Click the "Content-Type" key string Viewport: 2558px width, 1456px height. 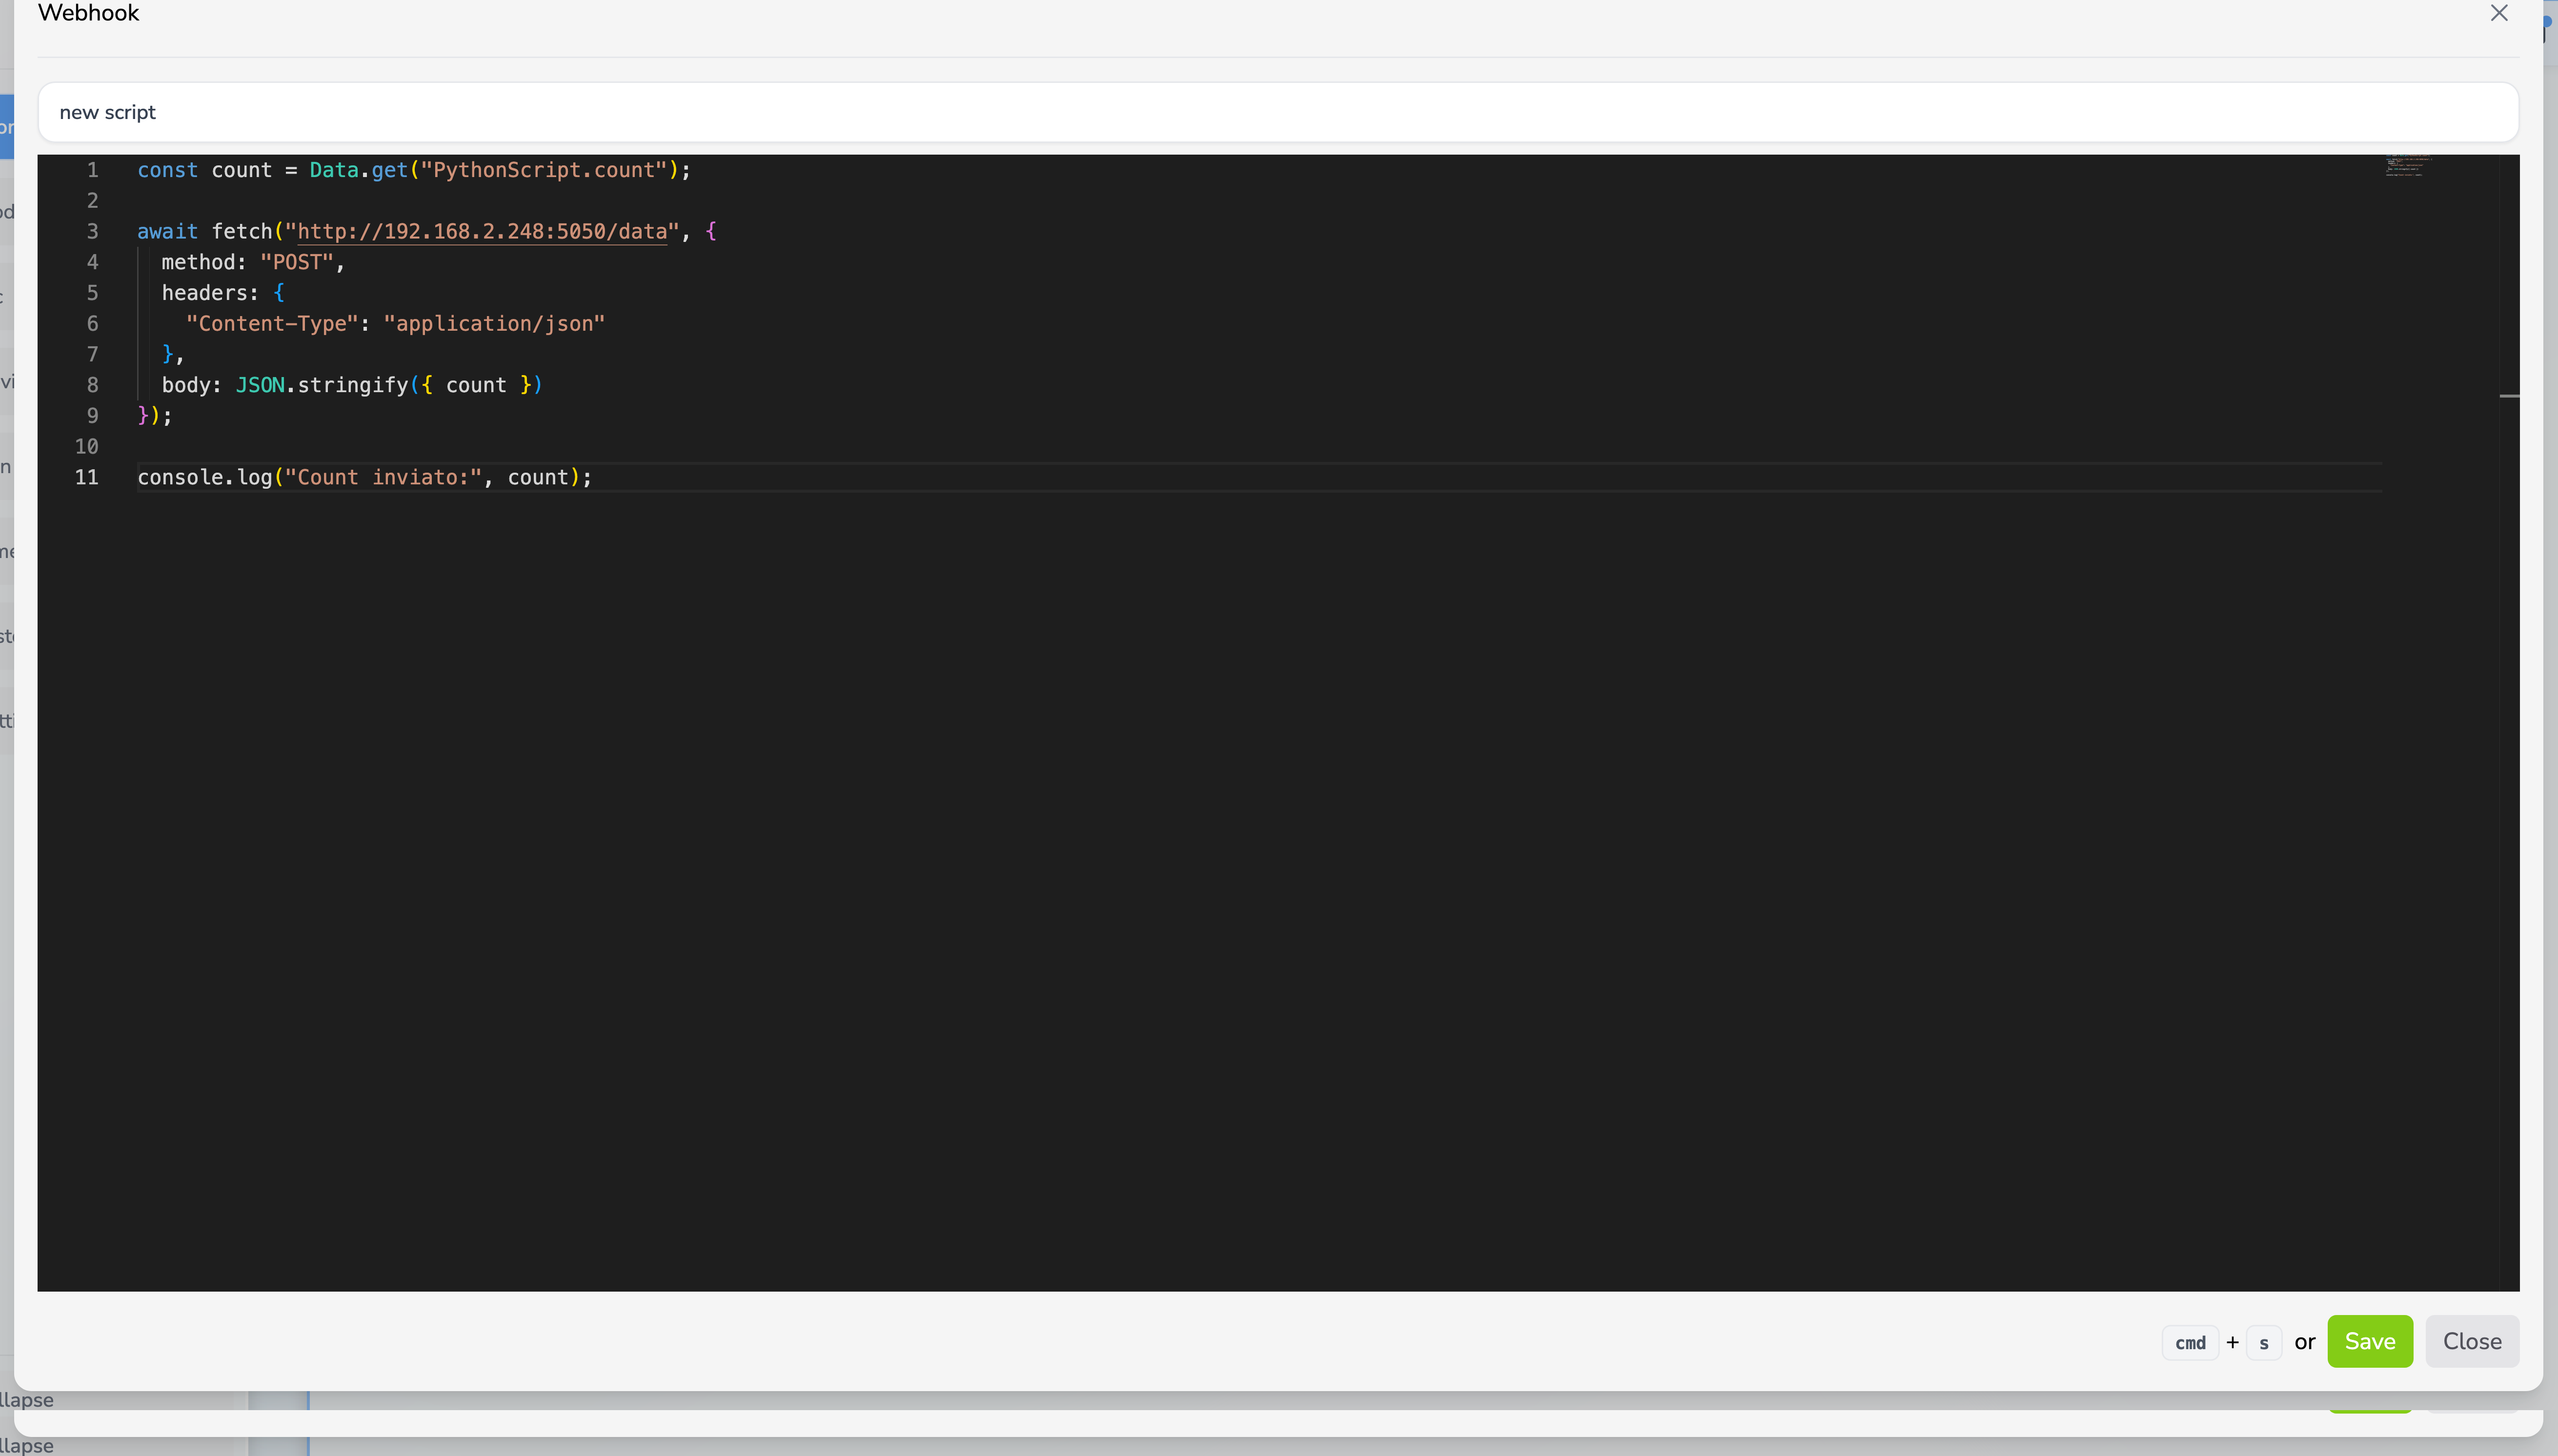[272, 323]
